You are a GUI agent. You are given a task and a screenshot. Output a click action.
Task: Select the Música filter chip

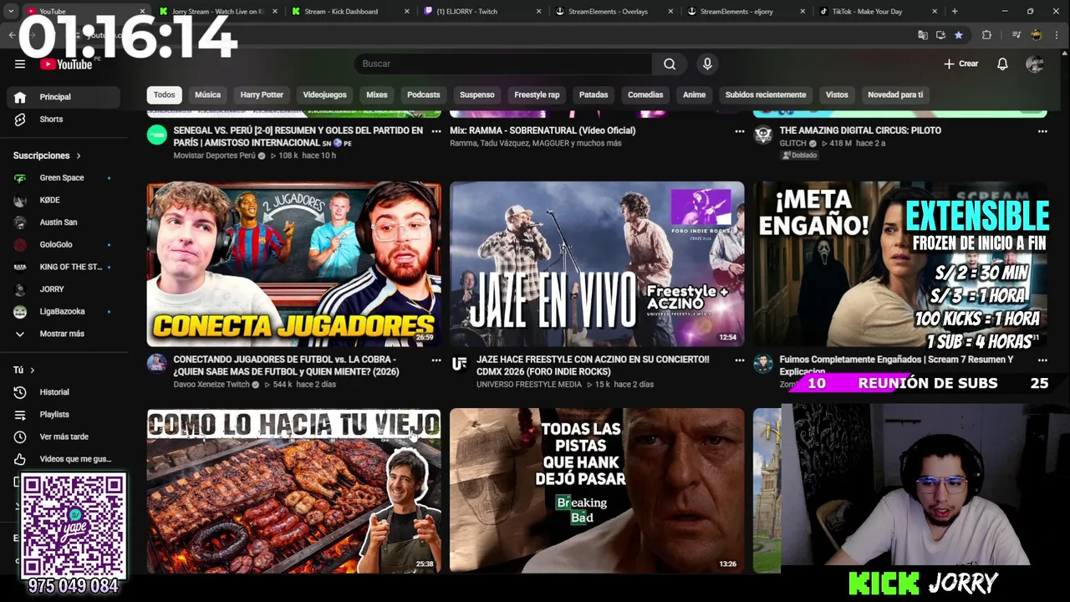coord(207,94)
